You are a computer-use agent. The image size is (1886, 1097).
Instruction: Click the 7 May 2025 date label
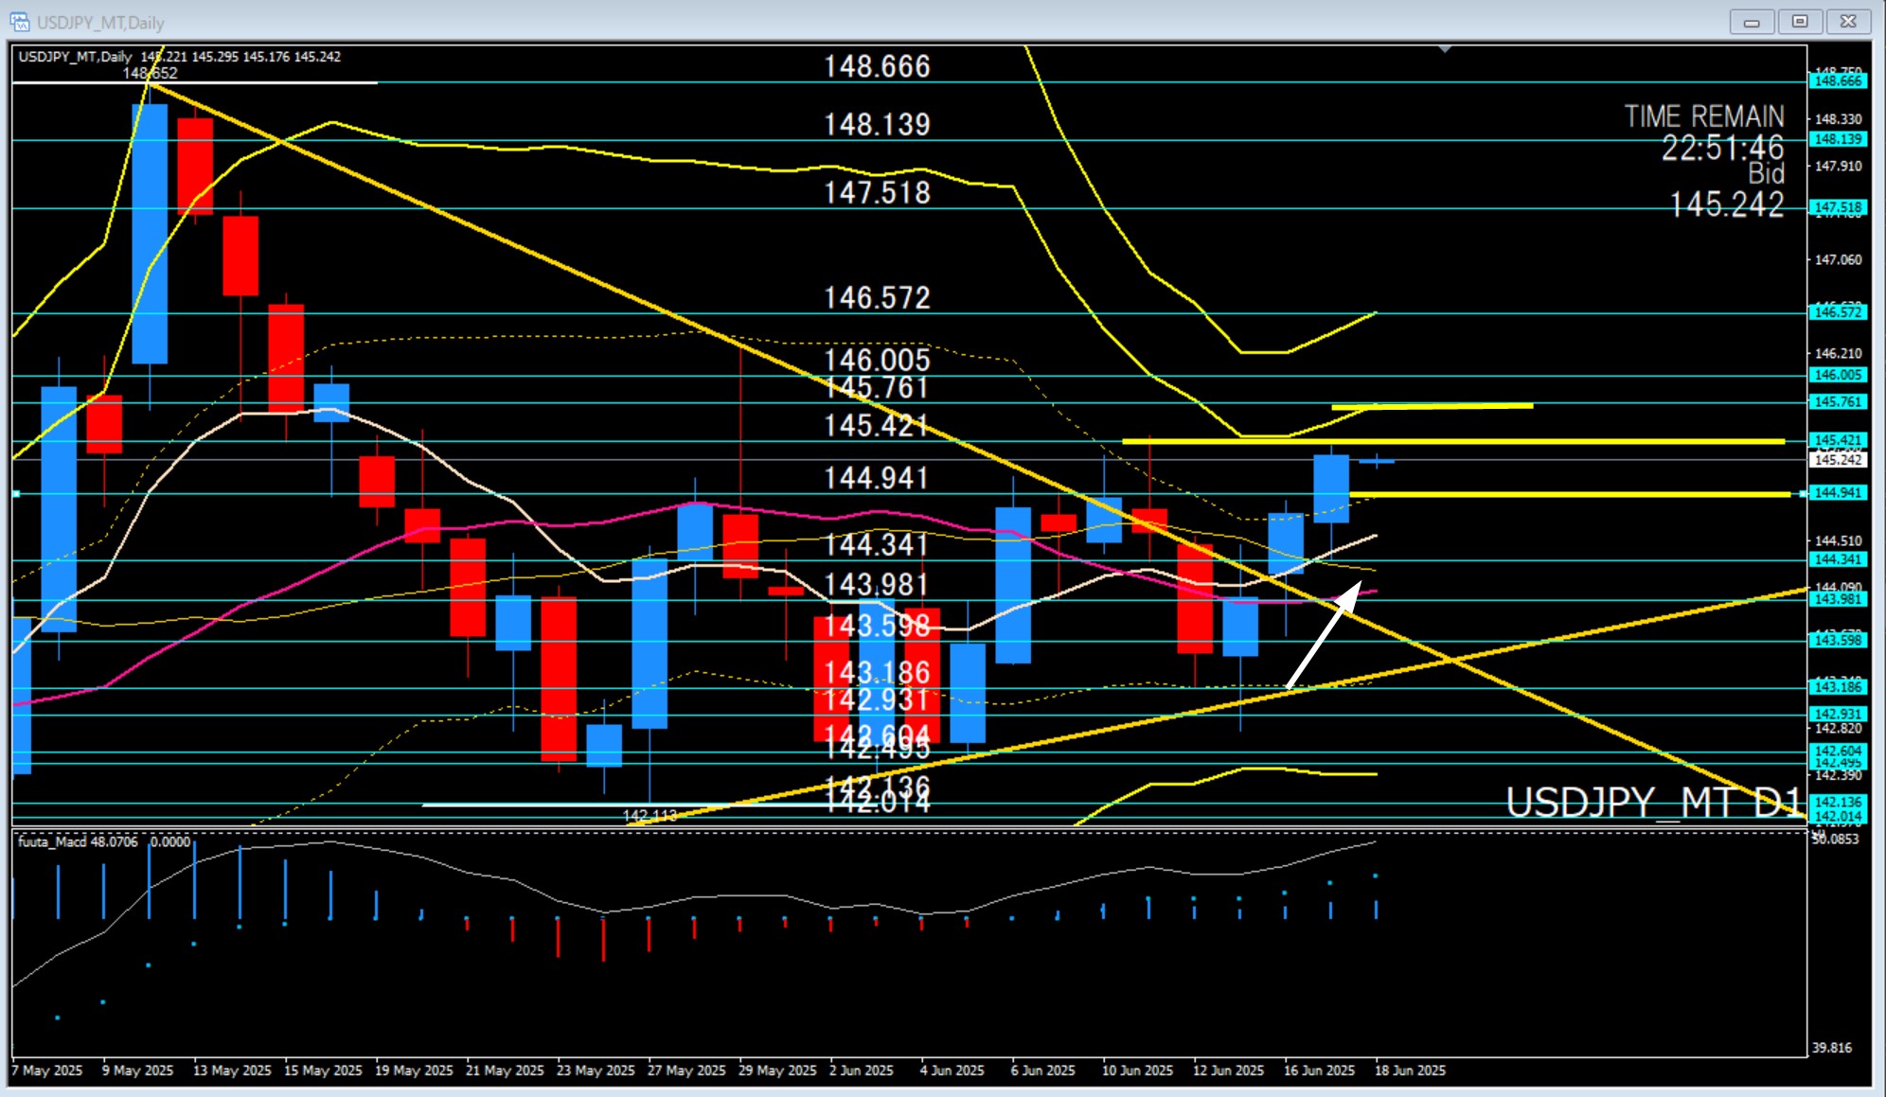tap(47, 1070)
